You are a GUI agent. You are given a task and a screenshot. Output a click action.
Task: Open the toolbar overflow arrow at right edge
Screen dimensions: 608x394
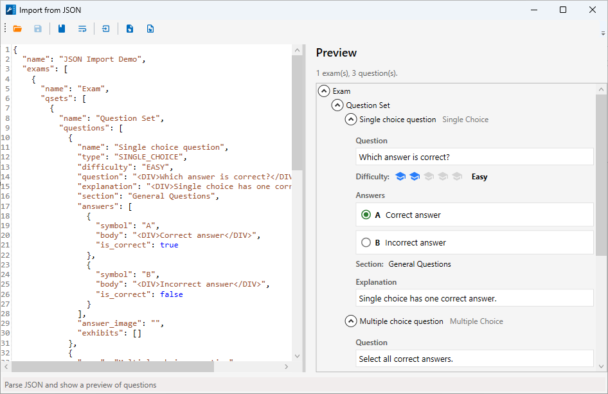[x=603, y=33]
